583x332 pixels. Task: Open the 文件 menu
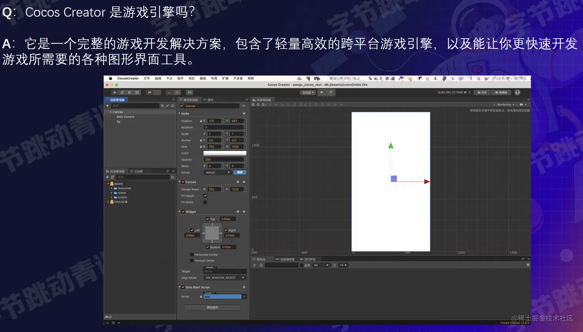[147, 78]
